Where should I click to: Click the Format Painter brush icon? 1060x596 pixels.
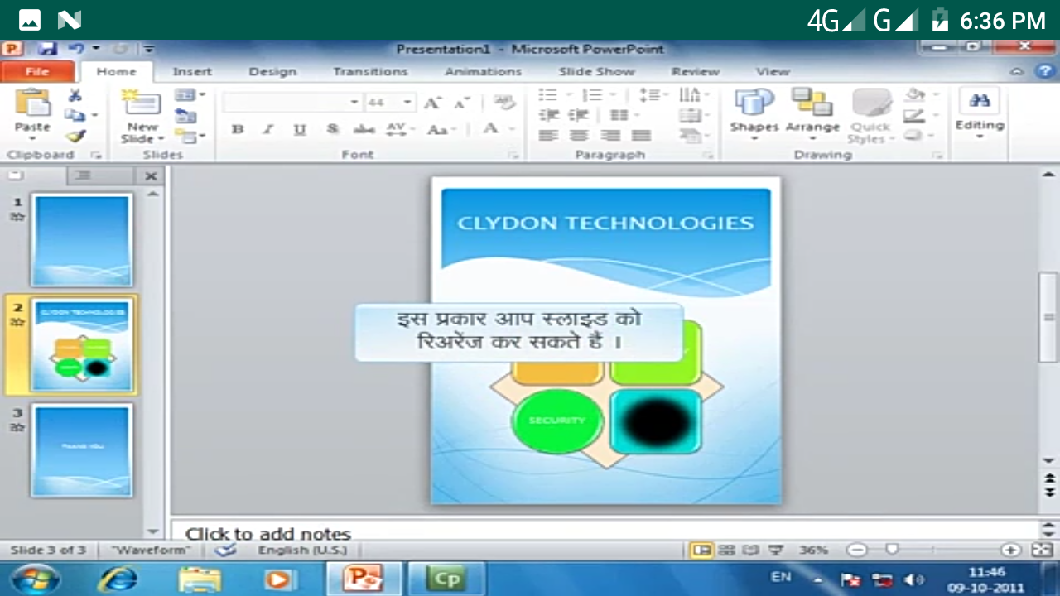pyautogui.click(x=75, y=135)
